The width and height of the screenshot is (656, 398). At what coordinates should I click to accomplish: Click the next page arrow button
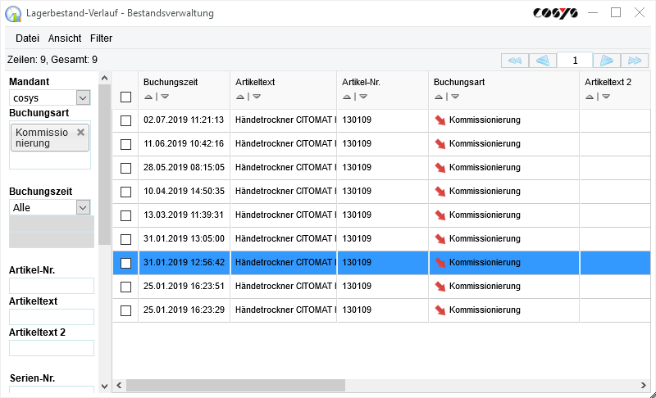point(606,61)
